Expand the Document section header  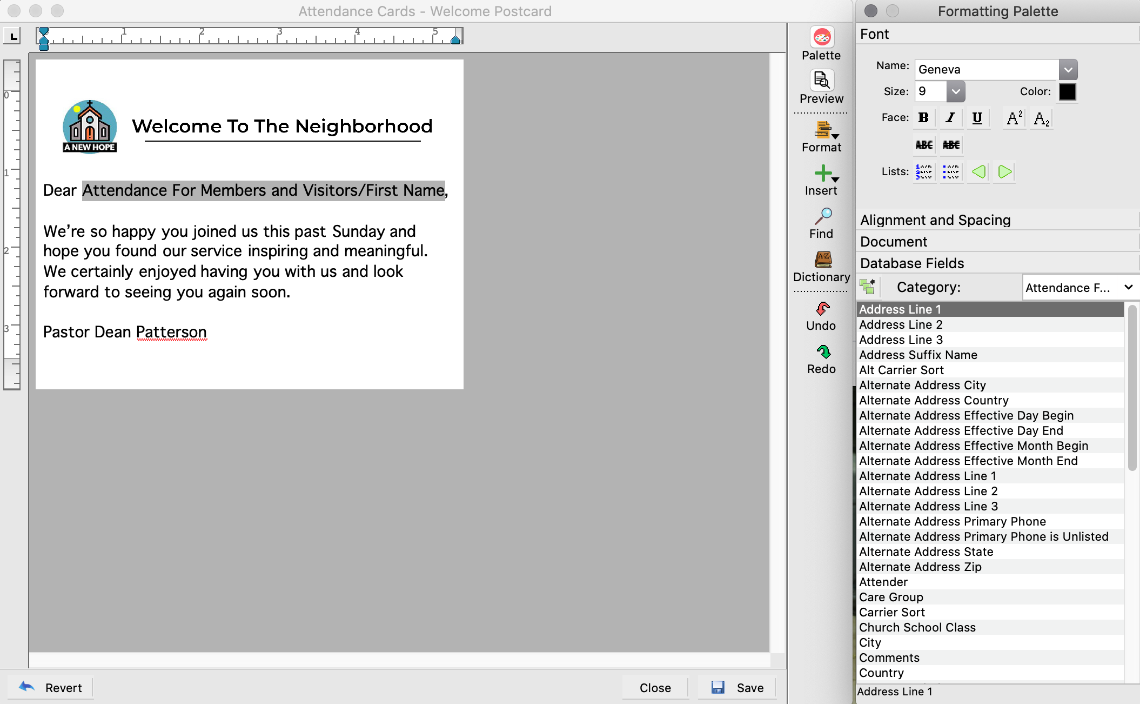click(894, 242)
